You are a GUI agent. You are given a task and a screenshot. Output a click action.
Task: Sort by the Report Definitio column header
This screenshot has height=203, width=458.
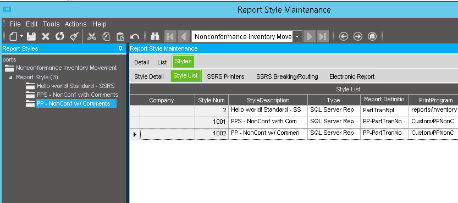click(x=384, y=100)
